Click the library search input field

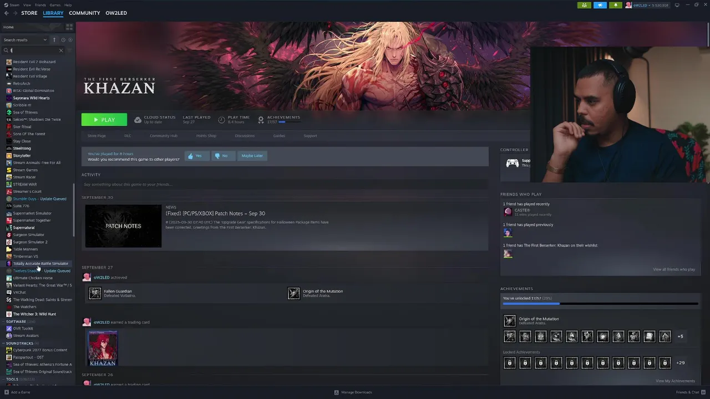(x=33, y=50)
